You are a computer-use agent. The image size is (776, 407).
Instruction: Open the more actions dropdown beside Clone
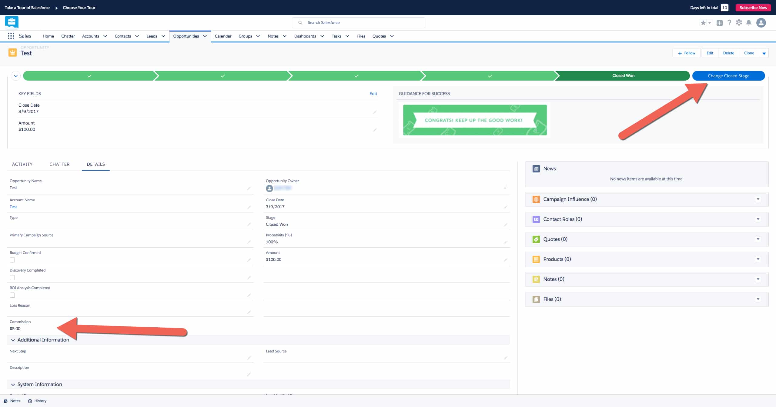pyautogui.click(x=764, y=53)
